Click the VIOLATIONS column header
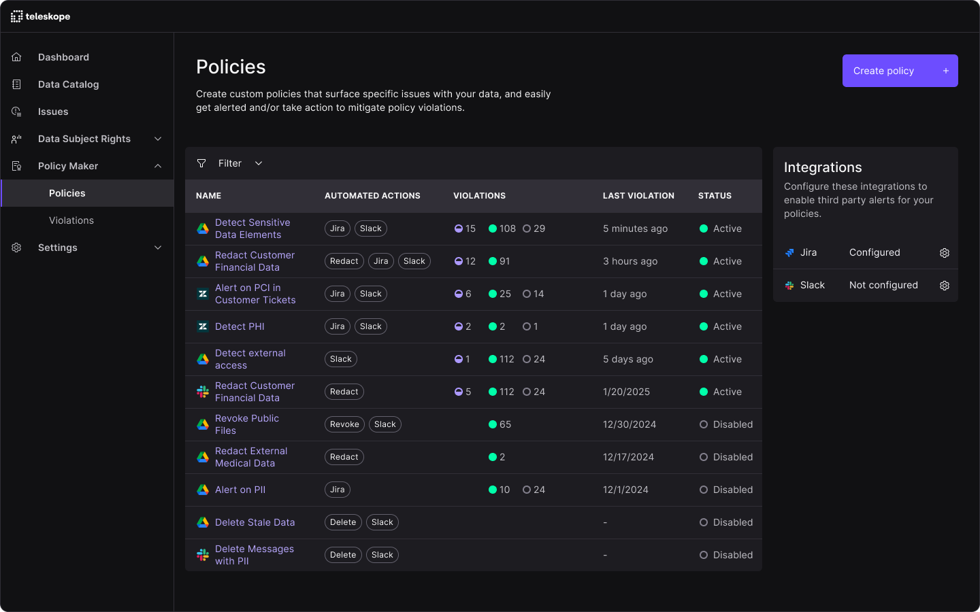This screenshot has height=612, width=980. tap(479, 196)
